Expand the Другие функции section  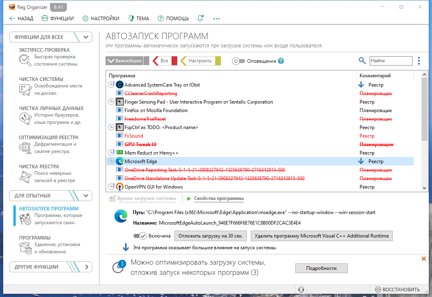click(87, 267)
